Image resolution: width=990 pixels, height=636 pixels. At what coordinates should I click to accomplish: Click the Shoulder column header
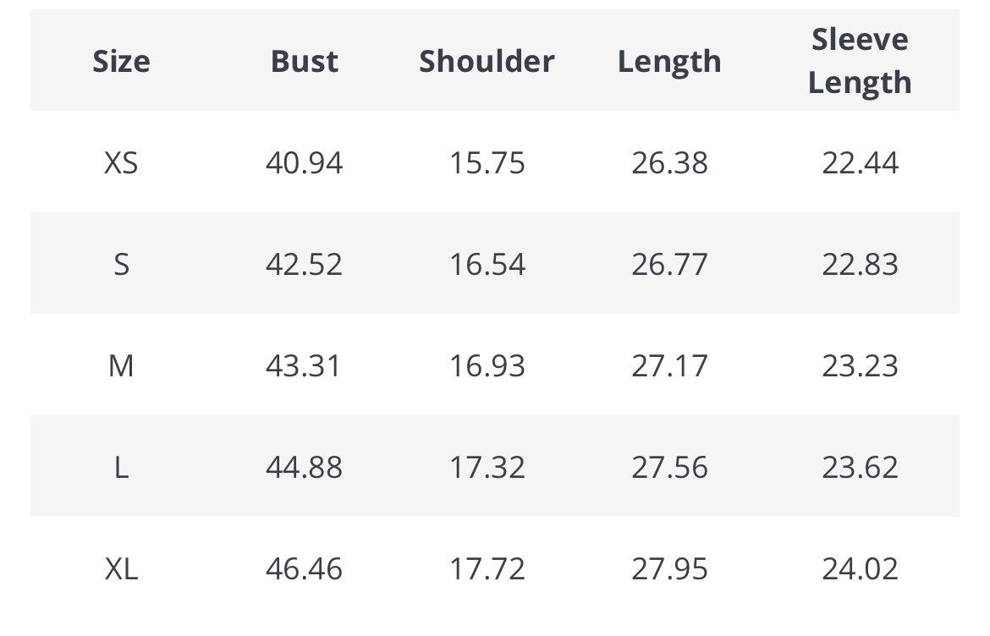[487, 61]
